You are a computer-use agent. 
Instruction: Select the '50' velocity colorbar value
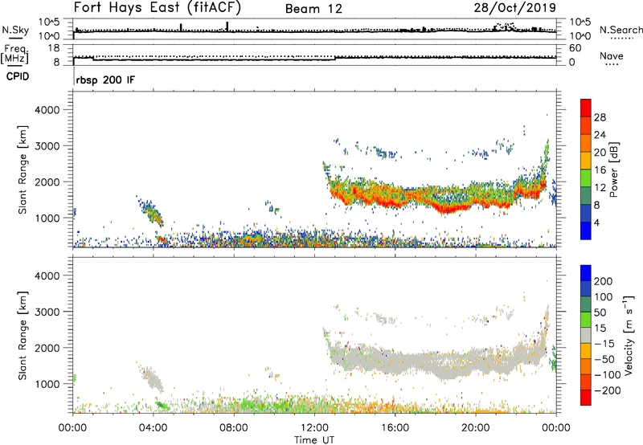point(600,312)
